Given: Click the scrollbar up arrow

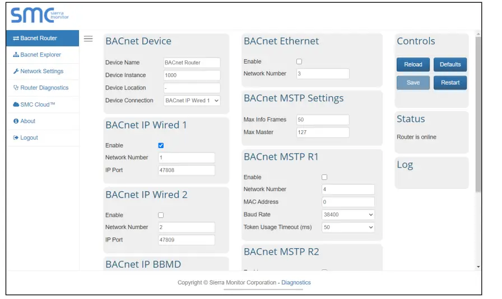Looking at the screenshot, I should coord(478,34).
